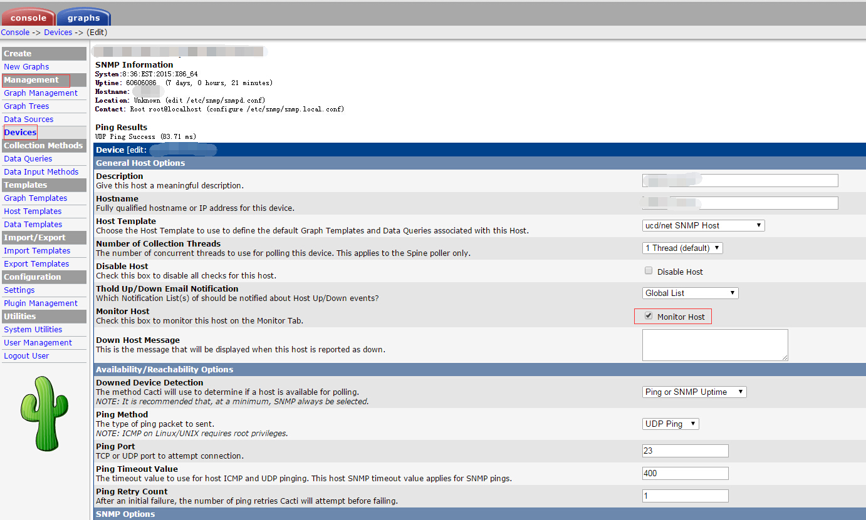Viewport: 866px width, 520px height.
Task: Open the Data Sources page
Action: 29,120
